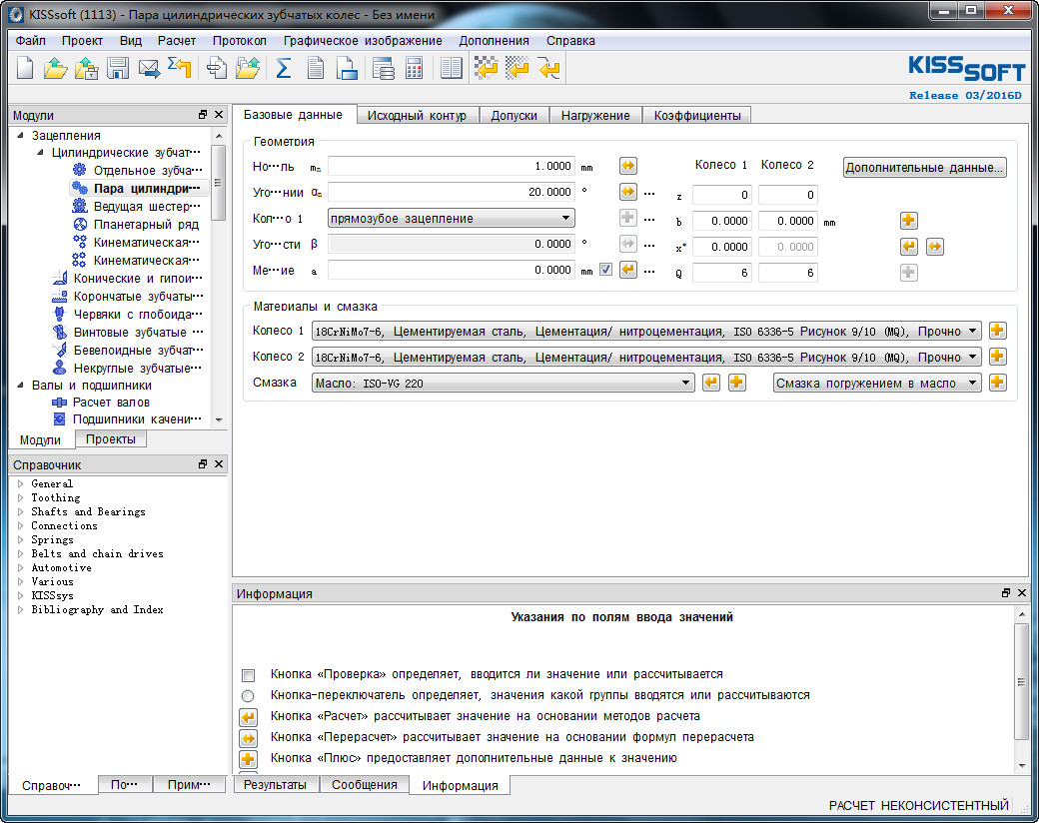Undock the Справочник panel
1039x823 pixels.
click(x=203, y=463)
